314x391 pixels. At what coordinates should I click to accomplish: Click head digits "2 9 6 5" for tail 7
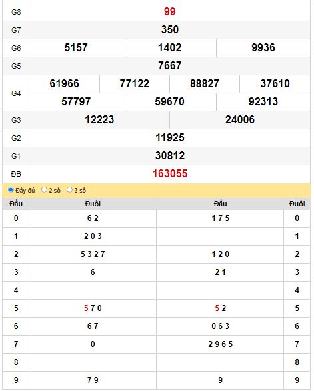220,344
